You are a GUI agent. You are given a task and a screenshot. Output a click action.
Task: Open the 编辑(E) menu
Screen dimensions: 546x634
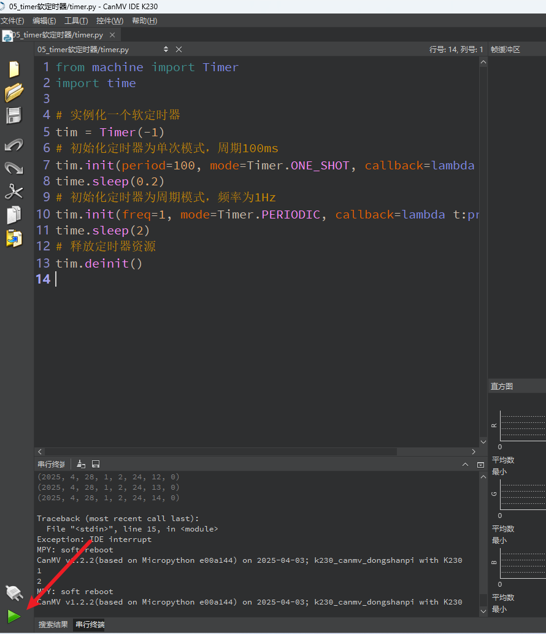(44, 21)
